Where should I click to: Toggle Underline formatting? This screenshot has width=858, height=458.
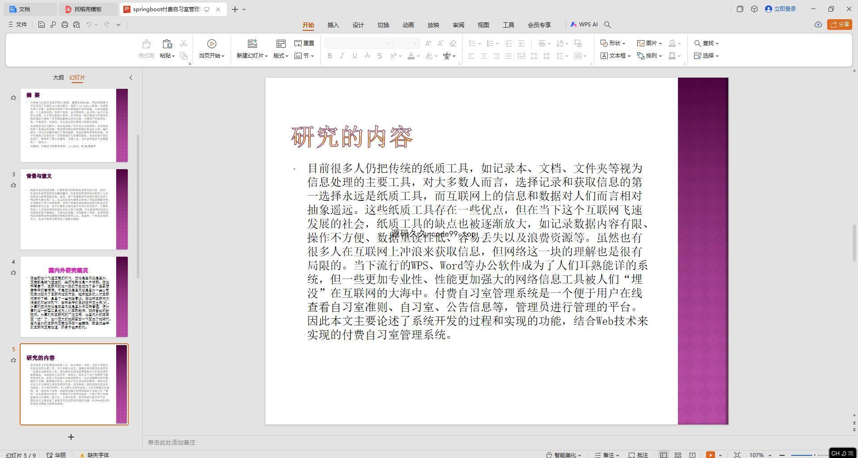point(354,56)
